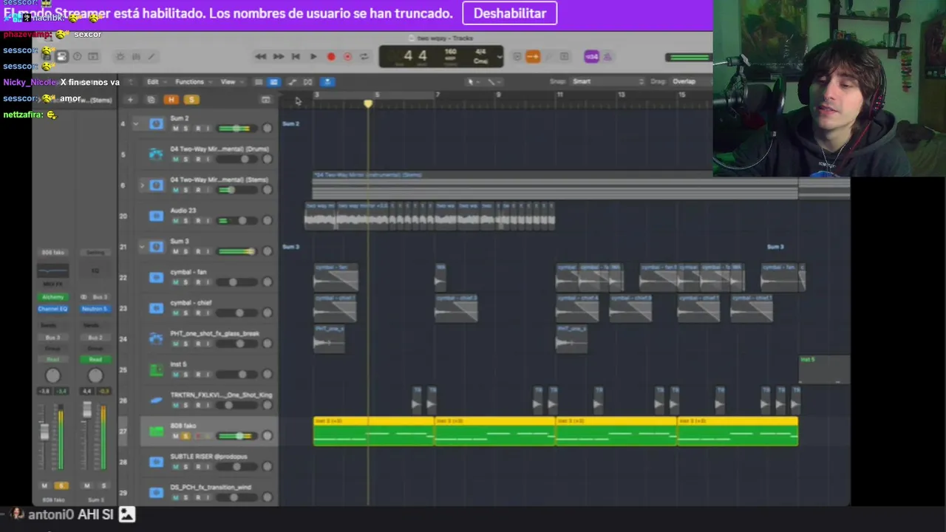Select the first yellow-green 808 region on timeline

point(373,431)
